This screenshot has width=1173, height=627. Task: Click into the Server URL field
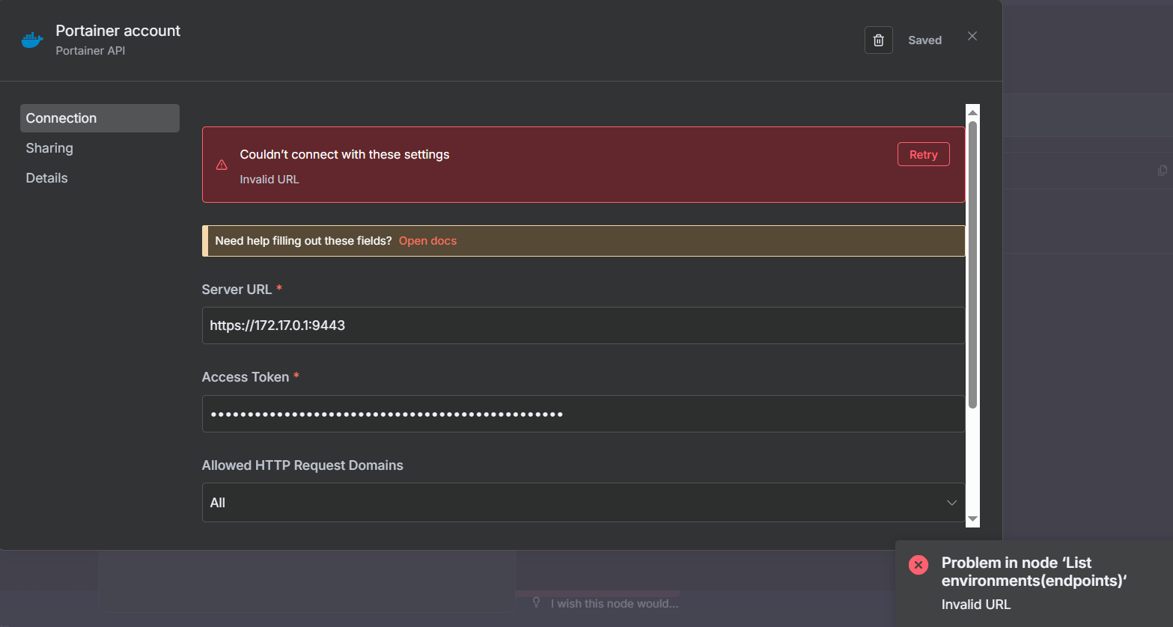(582, 325)
